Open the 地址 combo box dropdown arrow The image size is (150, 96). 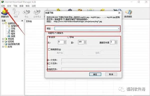coord(118,29)
